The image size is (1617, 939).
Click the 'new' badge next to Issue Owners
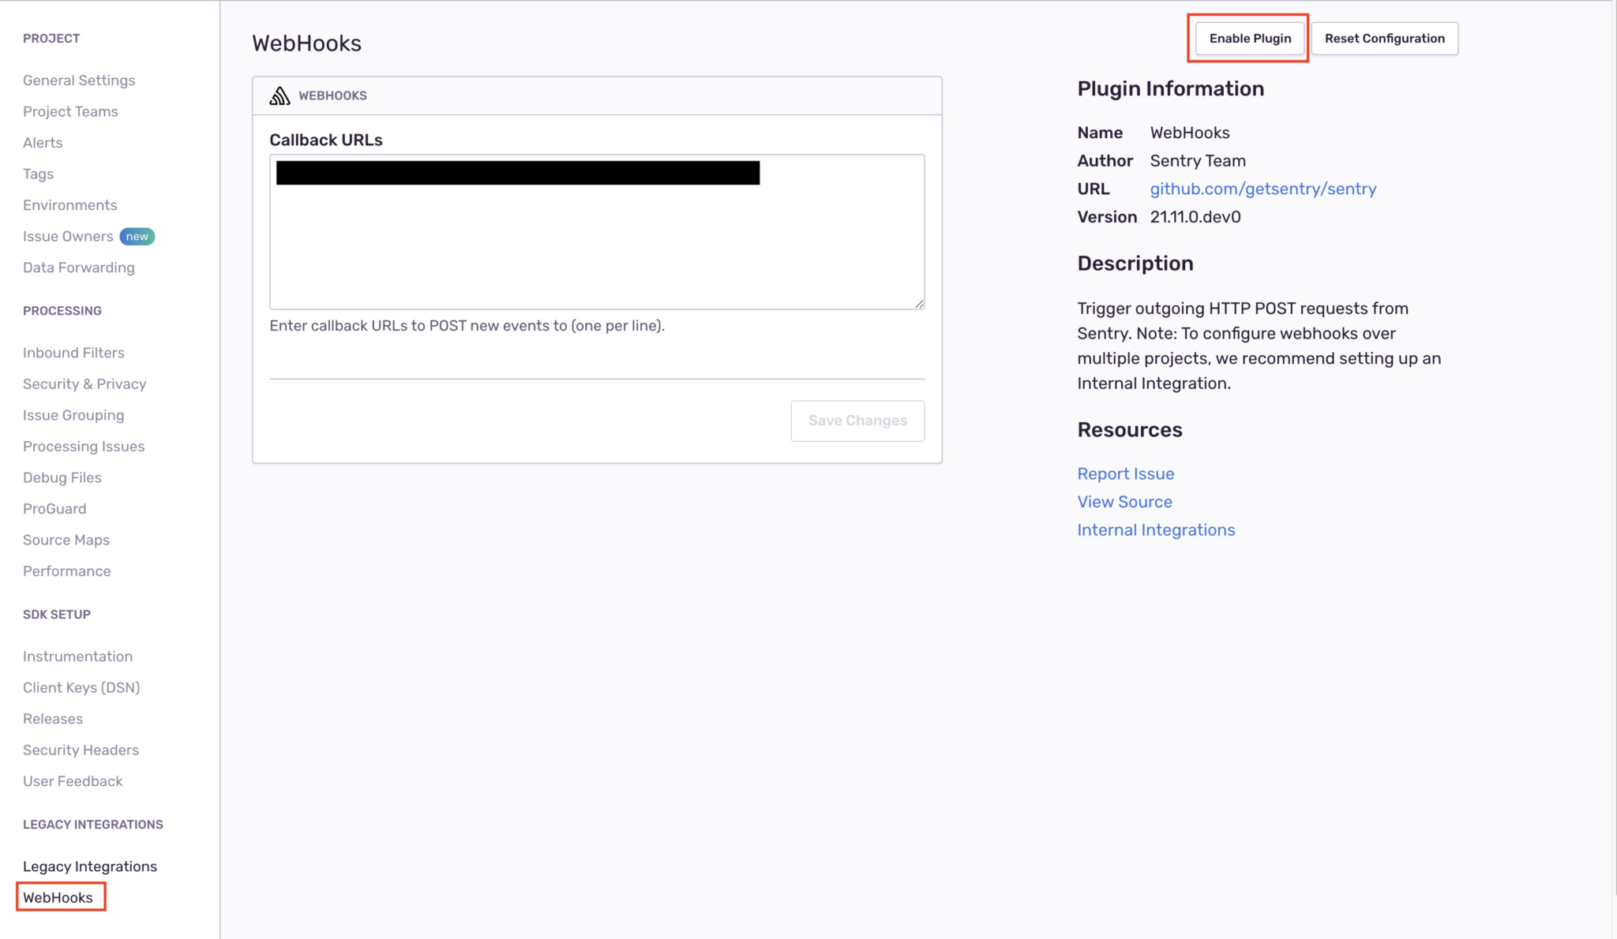pyautogui.click(x=137, y=235)
